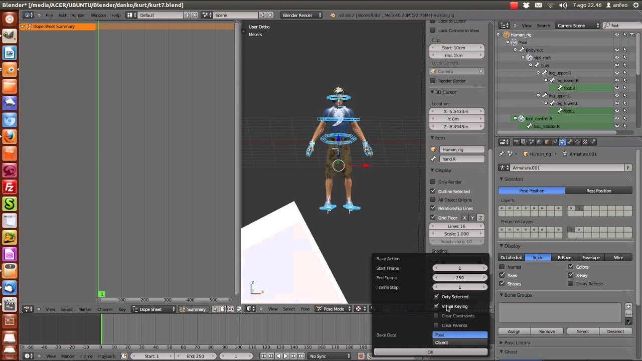
Task: Confirm Bake Action with OK button
Action: pos(430,352)
